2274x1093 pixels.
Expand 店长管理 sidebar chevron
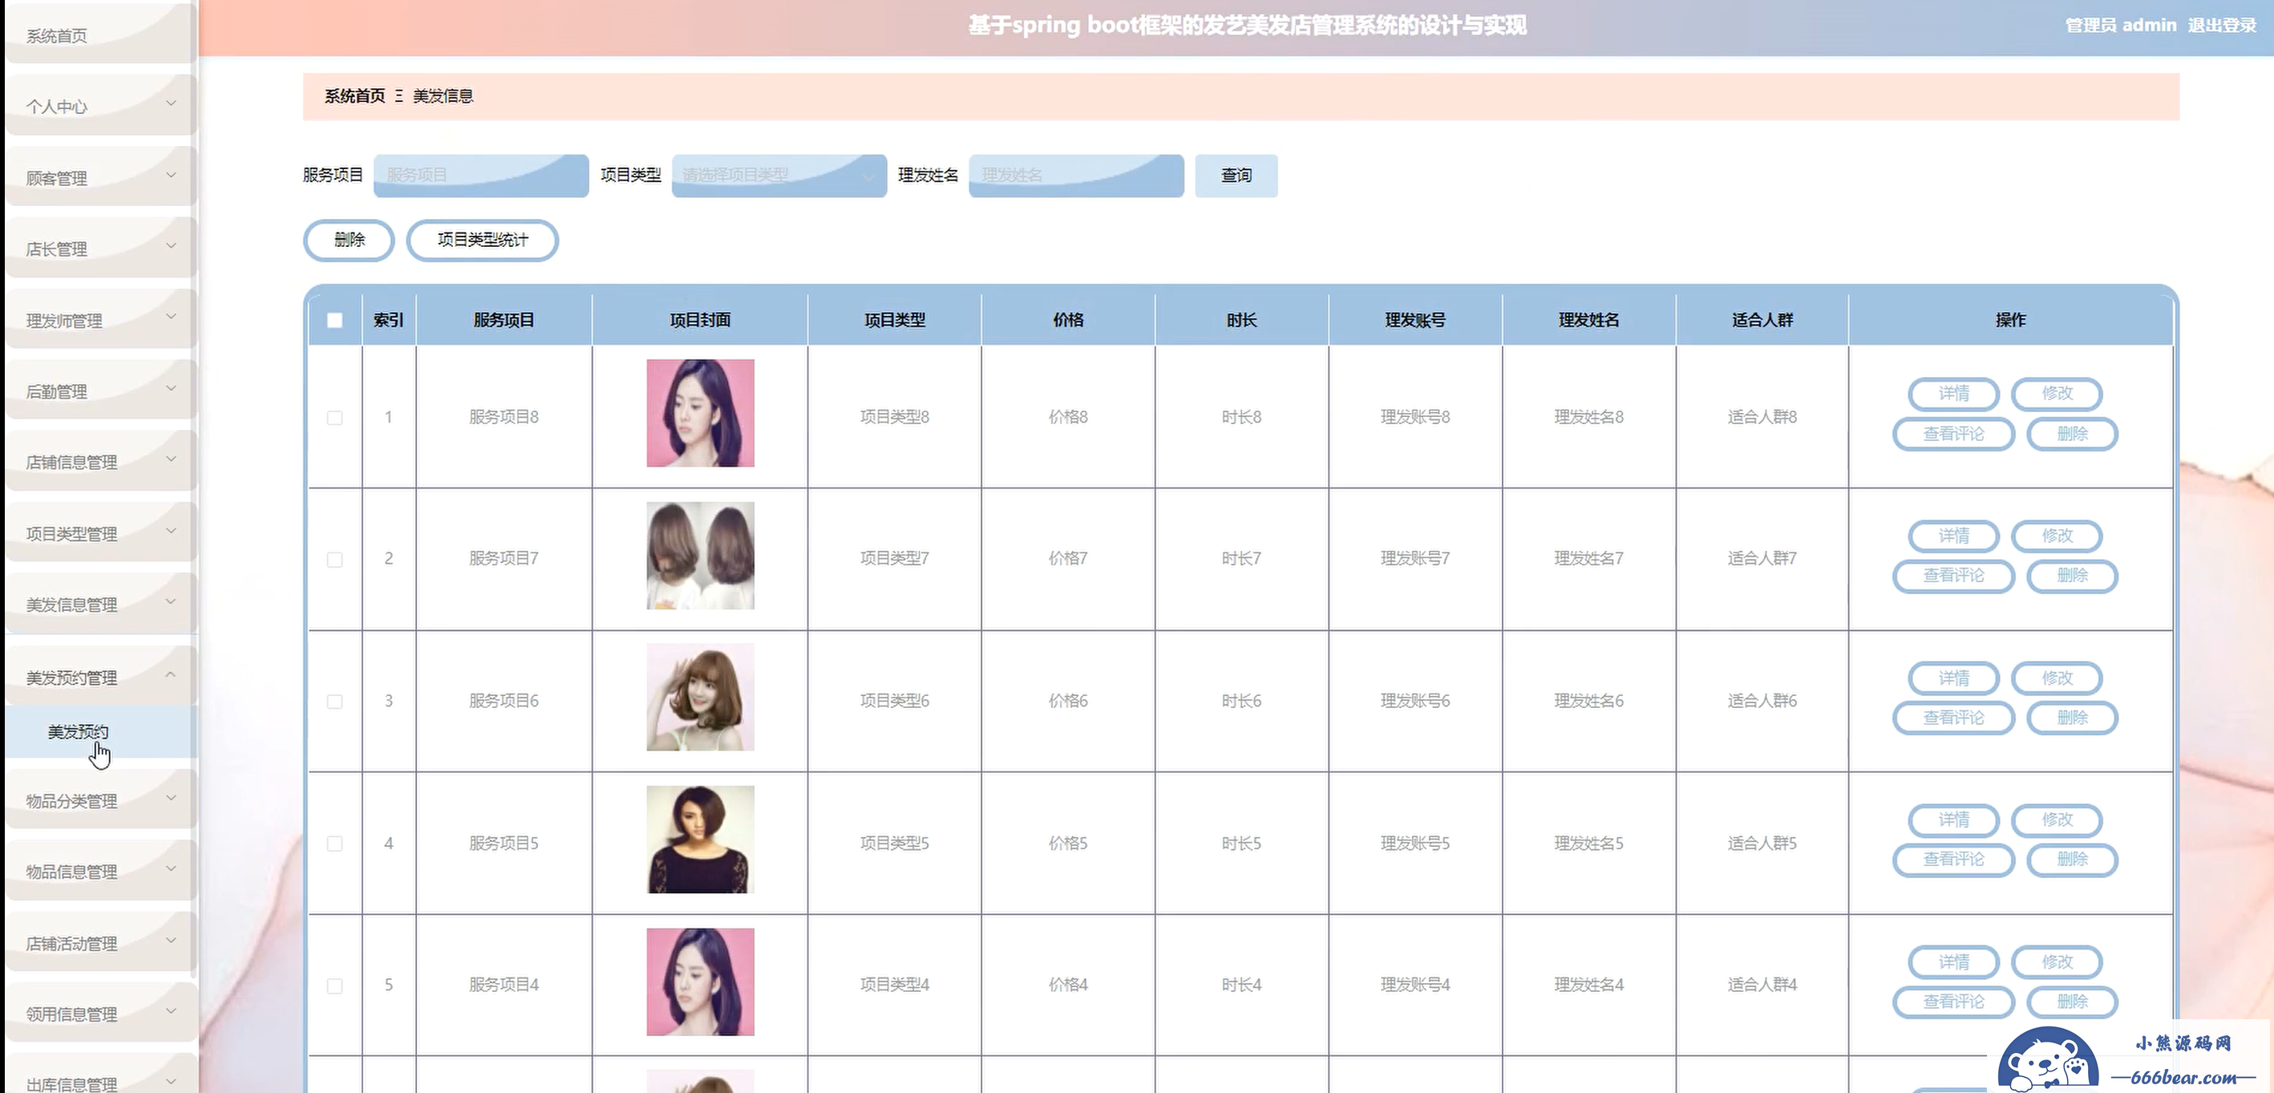click(x=172, y=246)
